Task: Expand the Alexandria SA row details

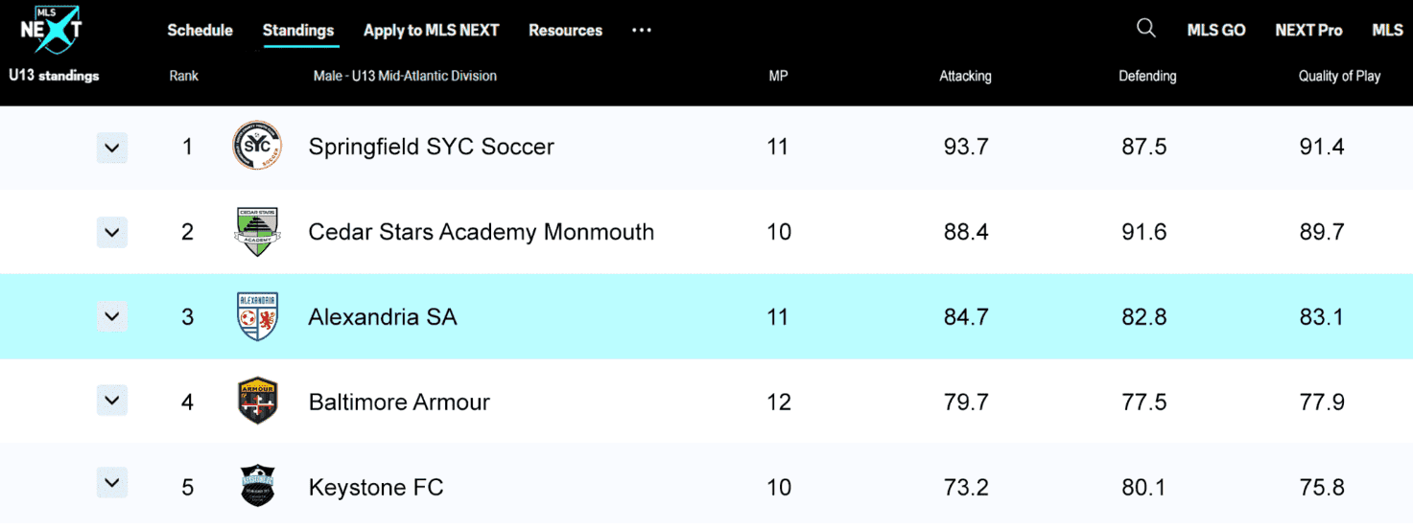Action: [x=112, y=316]
